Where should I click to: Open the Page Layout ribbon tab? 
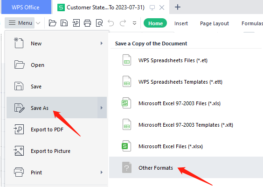[215, 23]
